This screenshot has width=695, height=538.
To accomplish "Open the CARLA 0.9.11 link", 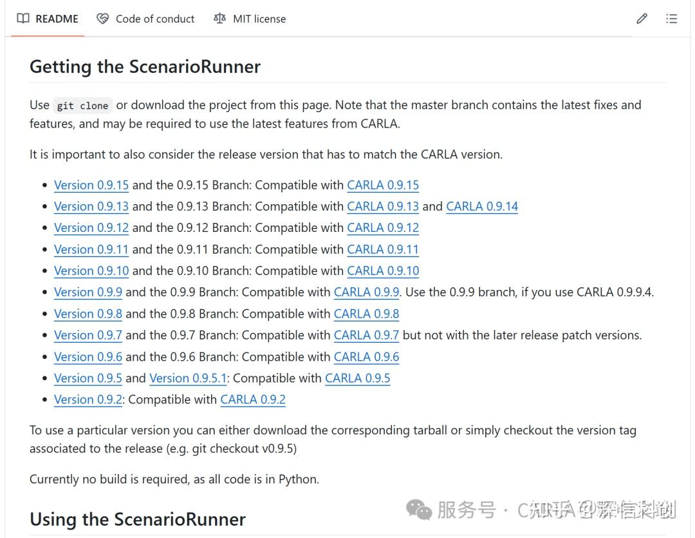I will [383, 249].
